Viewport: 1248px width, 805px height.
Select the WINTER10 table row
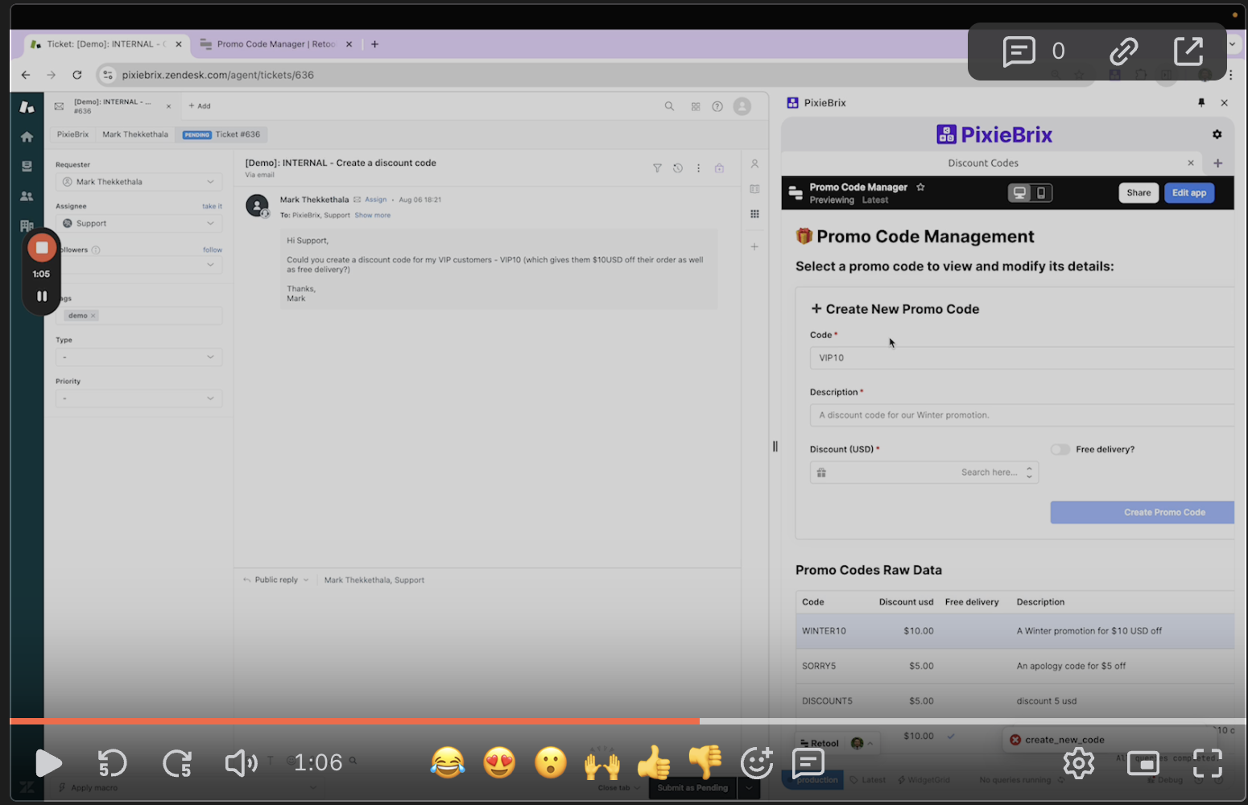pyautogui.click(x=1015, y=631)
